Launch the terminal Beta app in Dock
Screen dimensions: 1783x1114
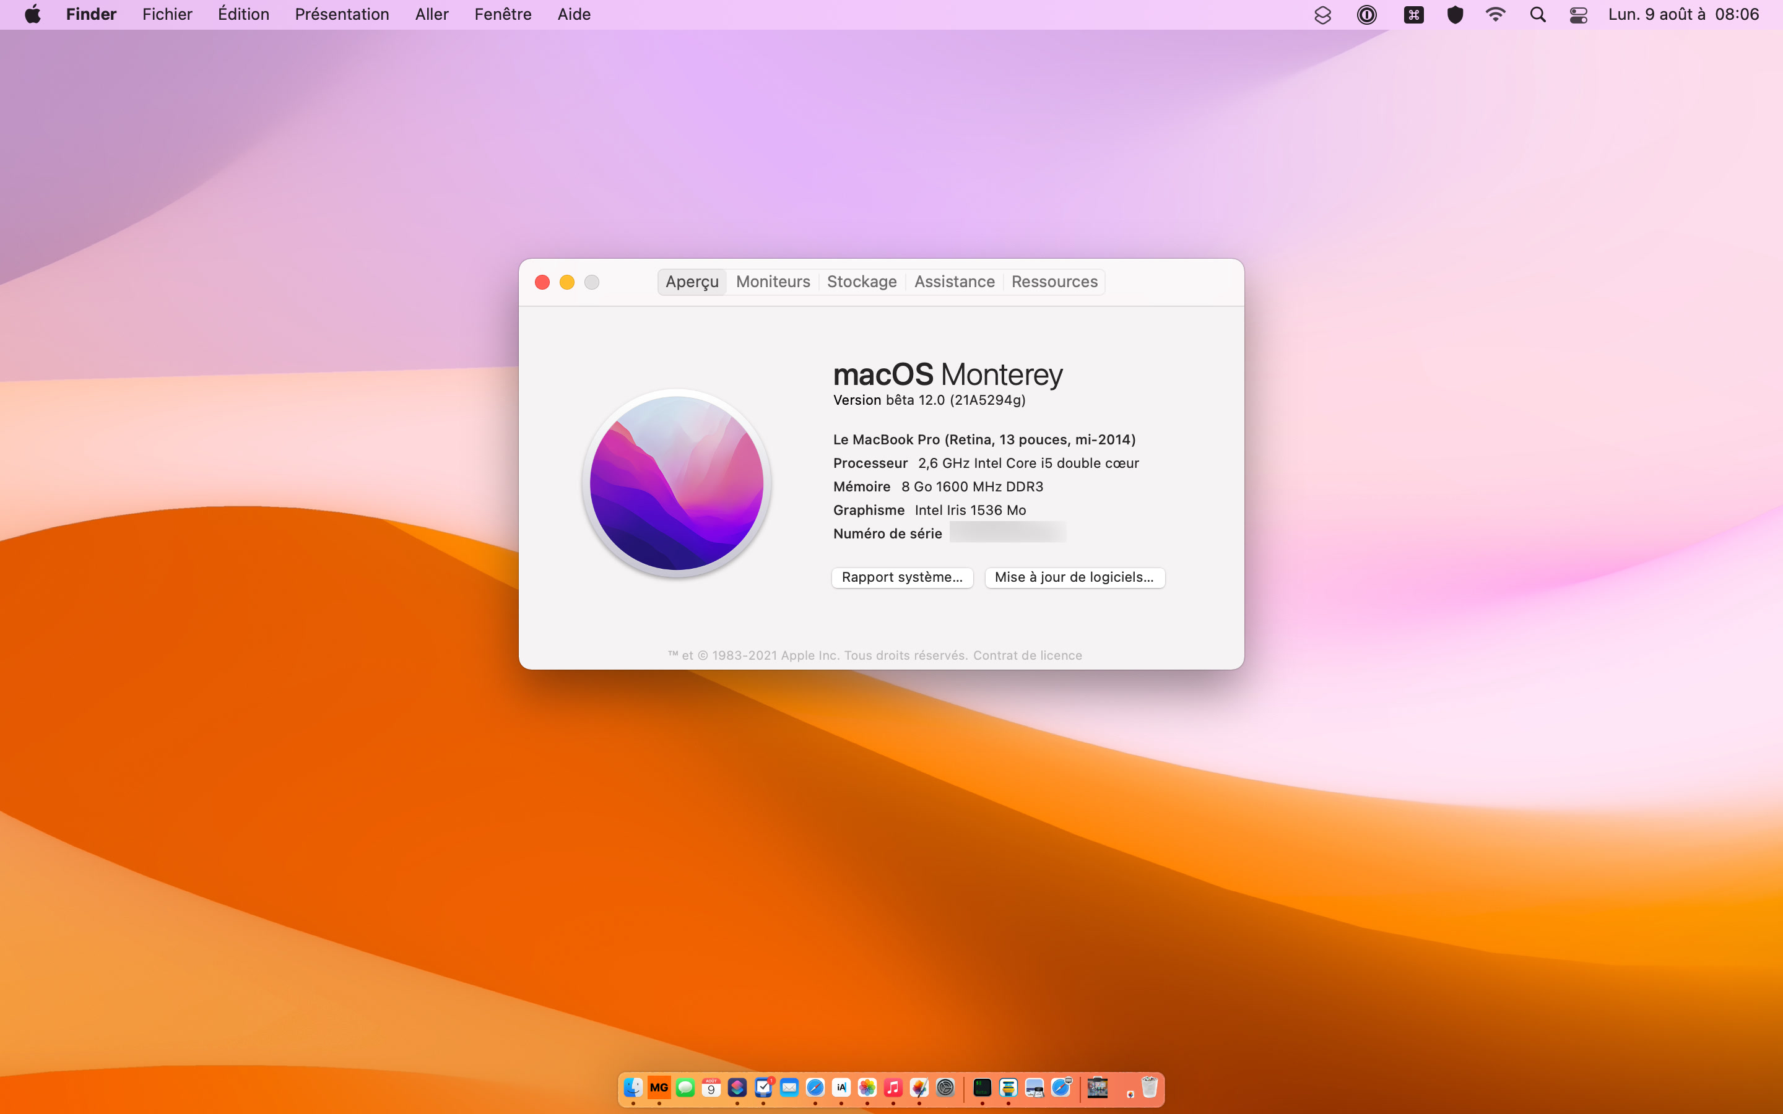click(982, 1087)
